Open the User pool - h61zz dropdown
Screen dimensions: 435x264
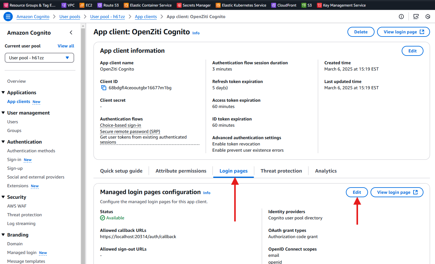(x=39, y=58)
